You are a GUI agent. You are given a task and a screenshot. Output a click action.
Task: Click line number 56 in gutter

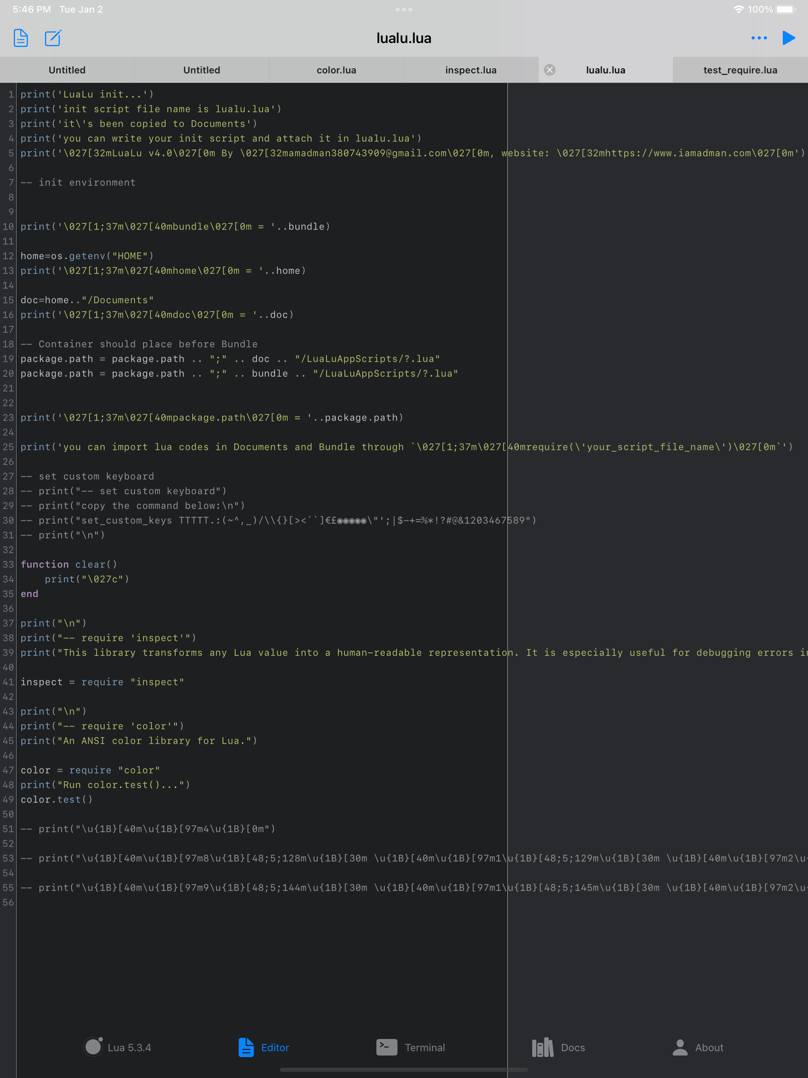pos(8,902)
